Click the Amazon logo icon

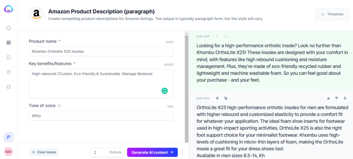coord(36,14)
